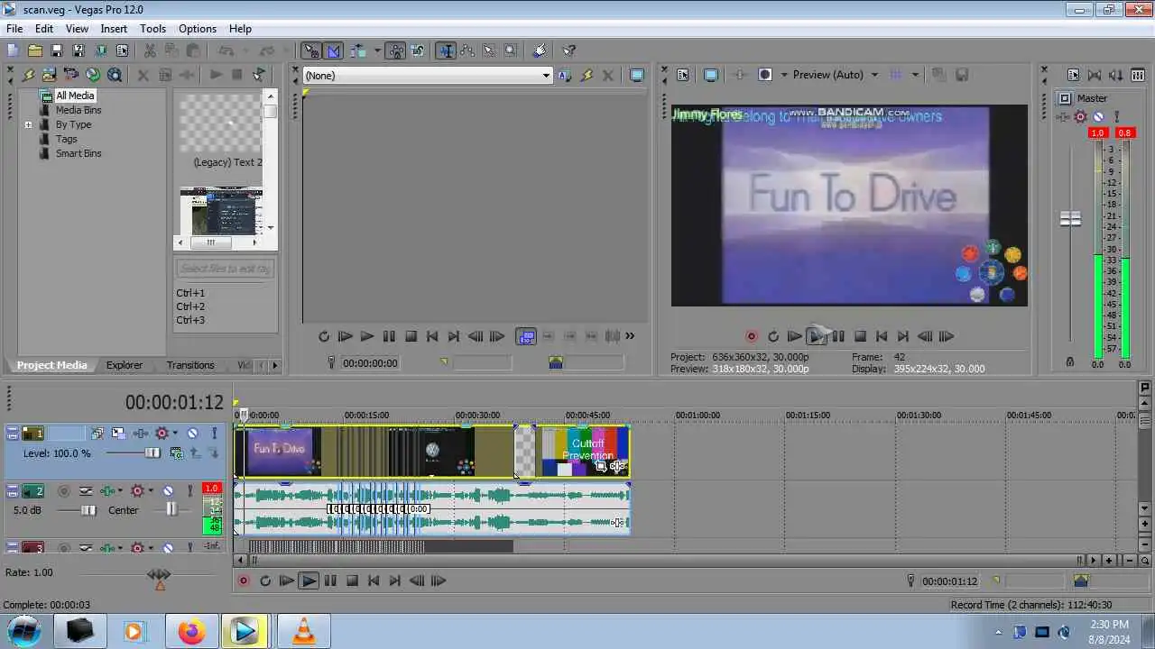The image size is (1155, 649).
Task: Switch to the Explorer tab
Action: pyautogui.click(x=125, y=365)
